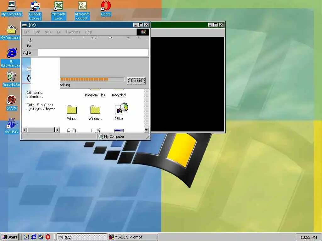Switch to MS-DOS Prompt taskbar button
This screenshot has width=322, height=241.
click(x=133, y=237)
